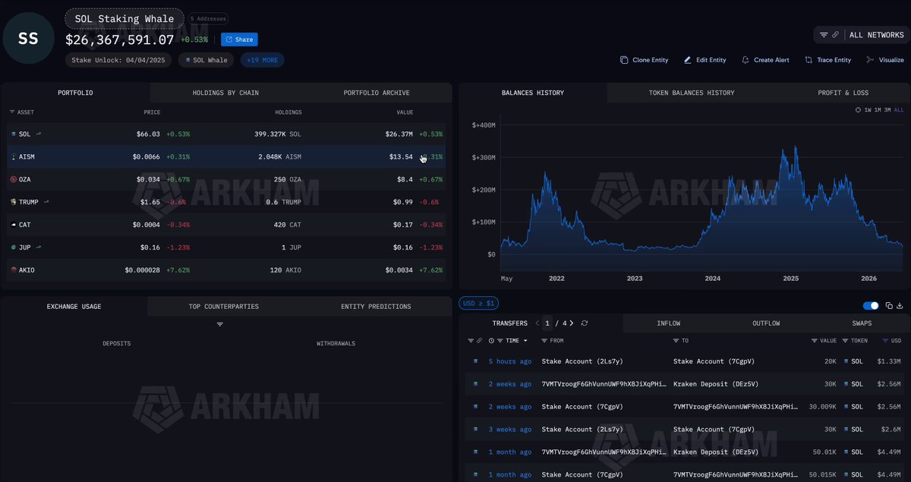
Task: Expand the +19 MORE tags
Action: [x=263, y=60]
